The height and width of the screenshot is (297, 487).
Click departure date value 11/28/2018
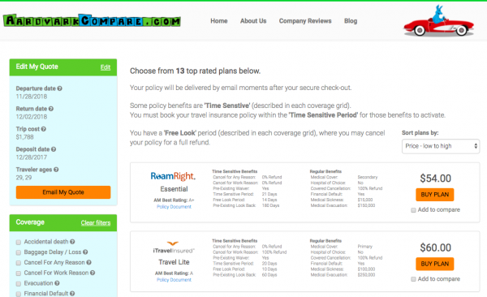click(x=32, y=97)
